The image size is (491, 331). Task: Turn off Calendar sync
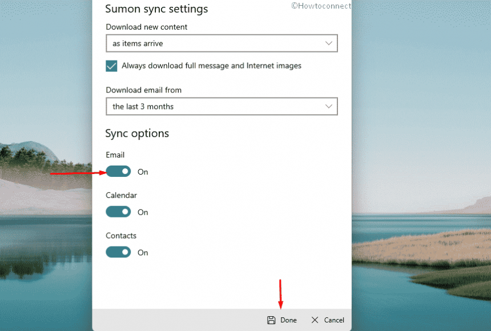coord(118,212)
